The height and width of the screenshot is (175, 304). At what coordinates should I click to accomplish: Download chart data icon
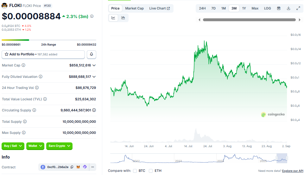click(288, 8)
